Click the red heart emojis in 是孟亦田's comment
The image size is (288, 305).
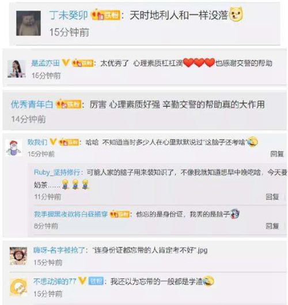tap(199, 63)
